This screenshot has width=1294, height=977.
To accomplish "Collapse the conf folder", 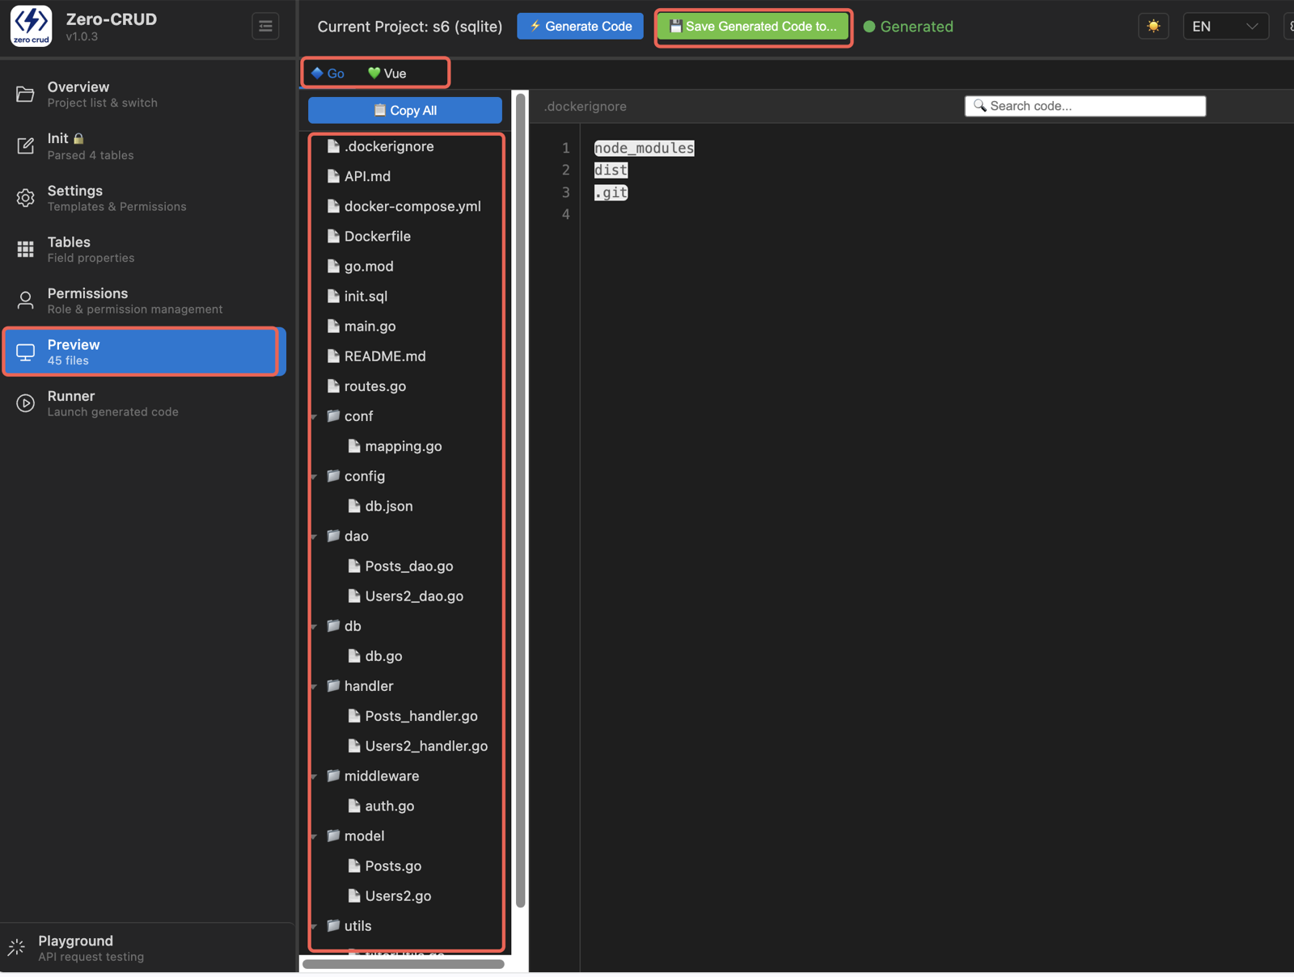I will (x=315, y=417).
